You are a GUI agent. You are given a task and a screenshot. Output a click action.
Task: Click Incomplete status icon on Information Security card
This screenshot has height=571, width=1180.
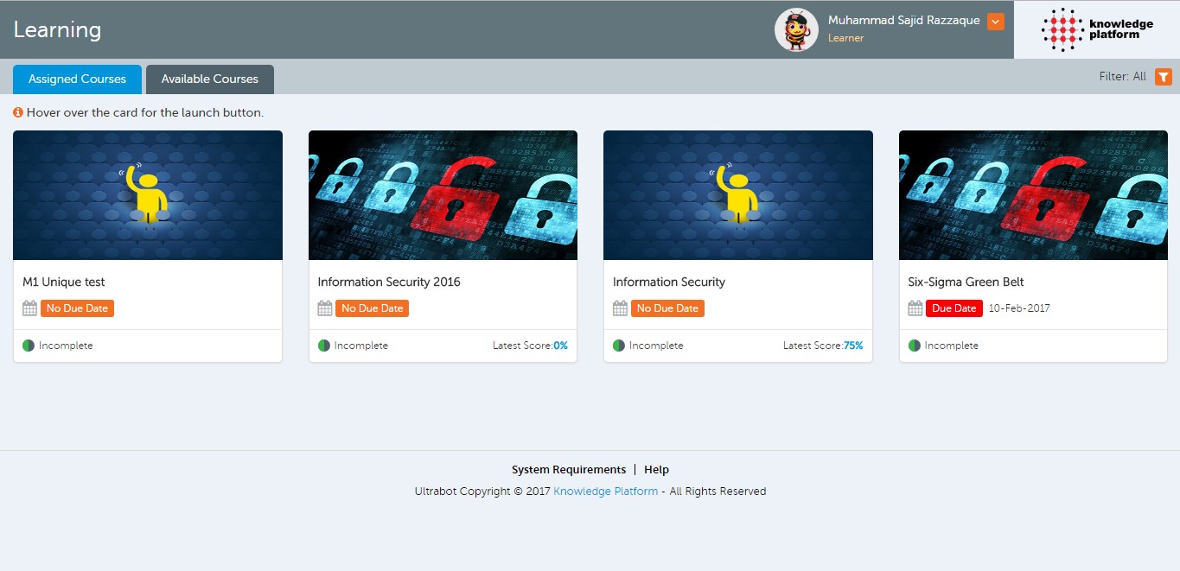[x=619, y=346]
